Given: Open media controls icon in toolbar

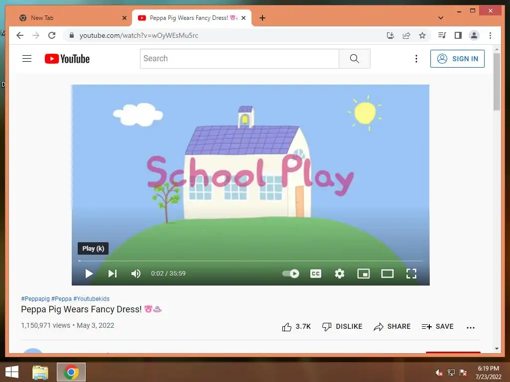Looking at the screenshot, I should click(442, 35).
